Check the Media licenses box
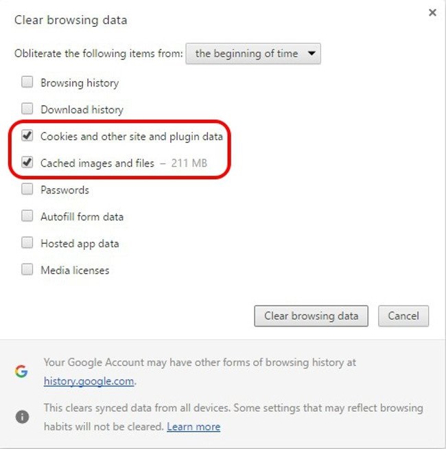Image resolution: width=446 pixels, height=449 pixels. [x=27, y=270]
